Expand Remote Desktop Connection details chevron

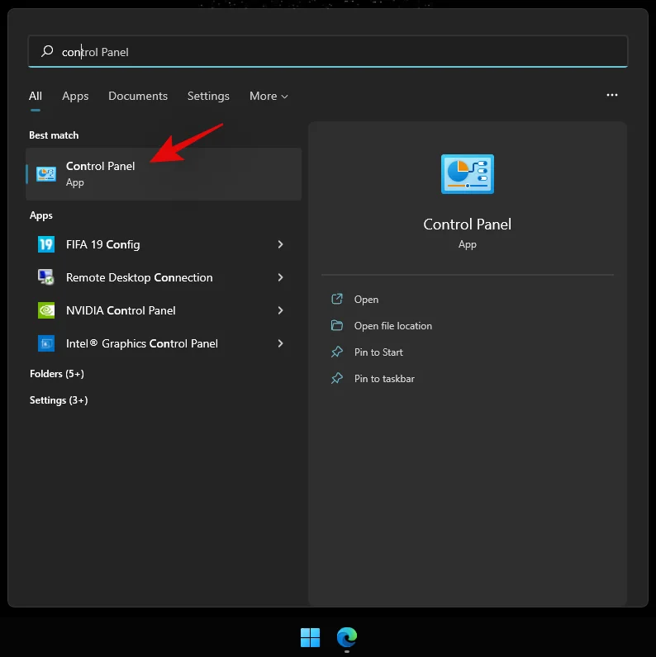pyautogui.click(x=281, y=277)
